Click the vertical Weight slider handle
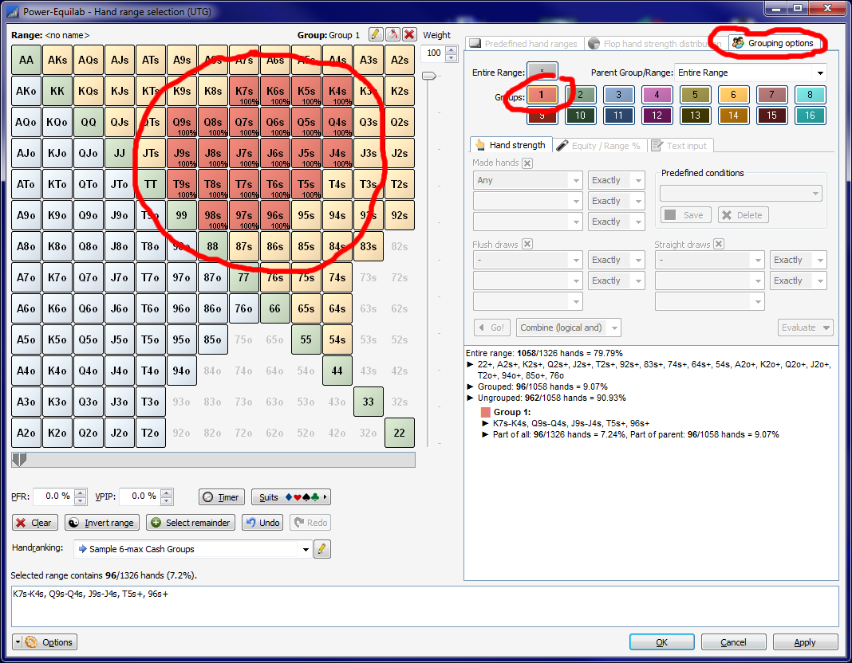 coord(429,76)
